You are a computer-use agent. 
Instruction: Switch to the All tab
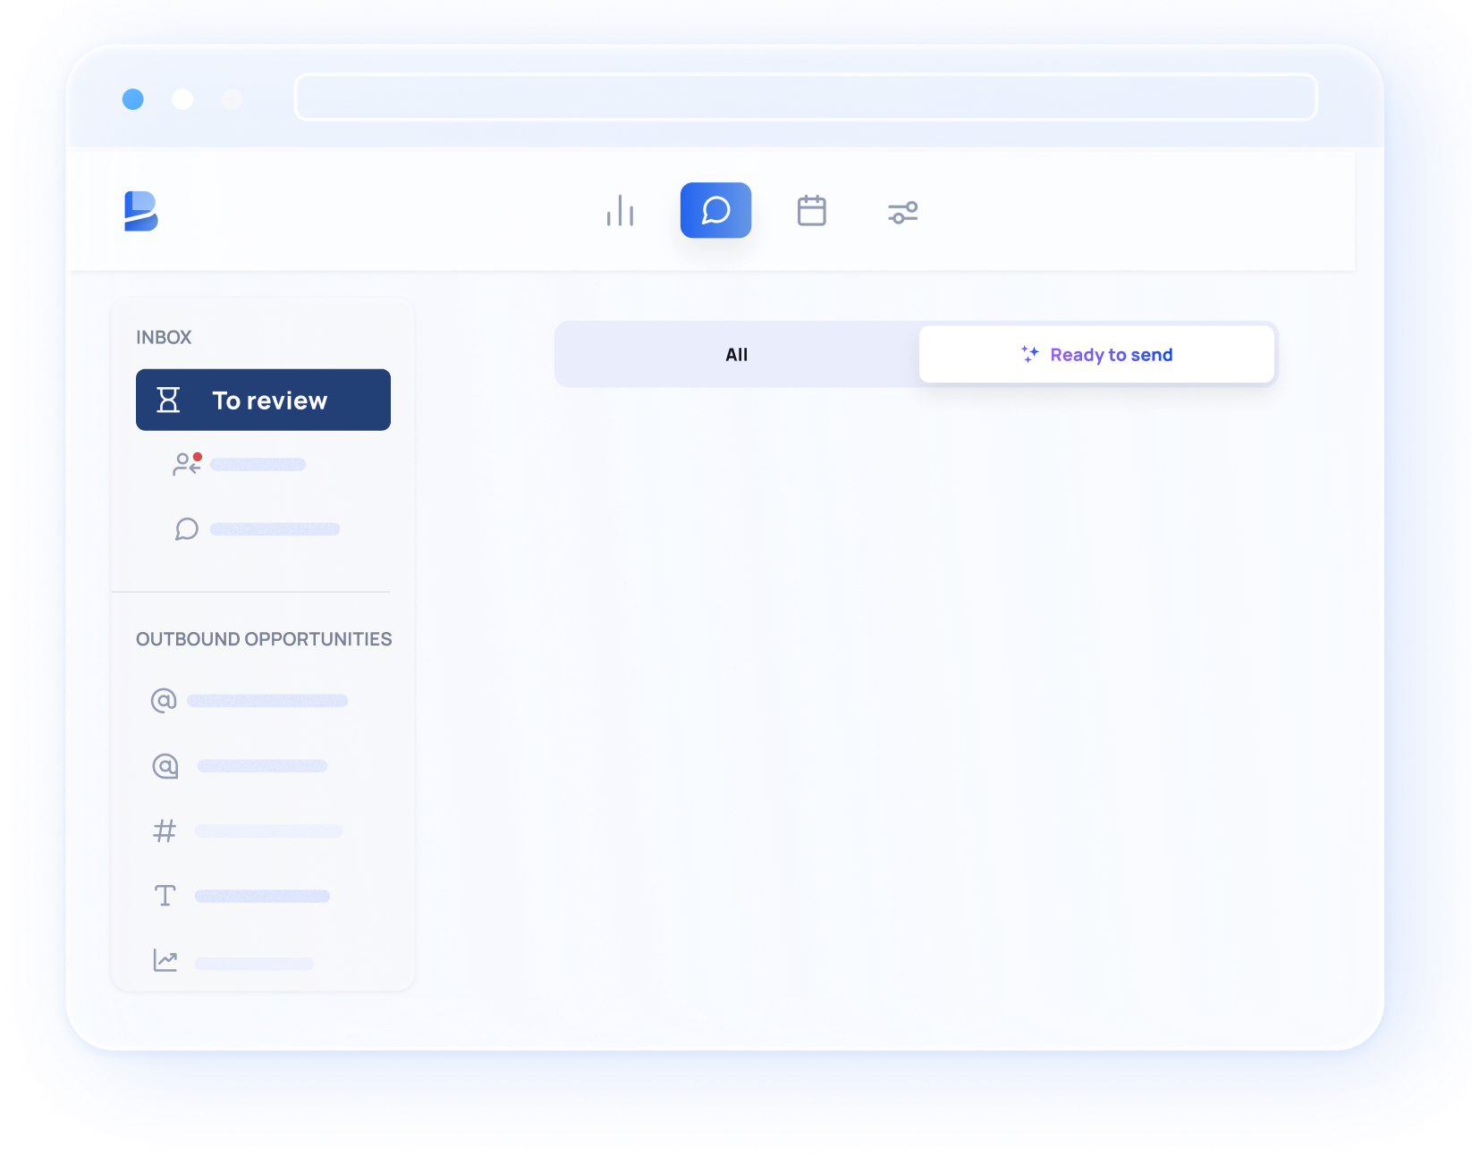click(736, 355)
